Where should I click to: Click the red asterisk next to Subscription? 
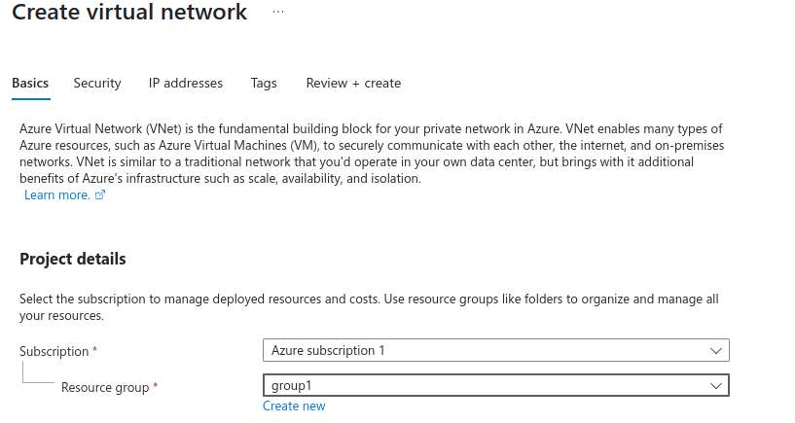[95, 350]
